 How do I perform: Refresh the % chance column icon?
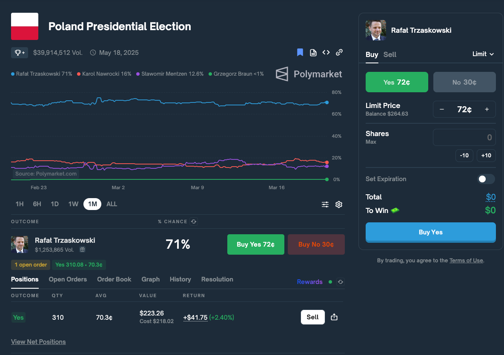pos(194,222)
